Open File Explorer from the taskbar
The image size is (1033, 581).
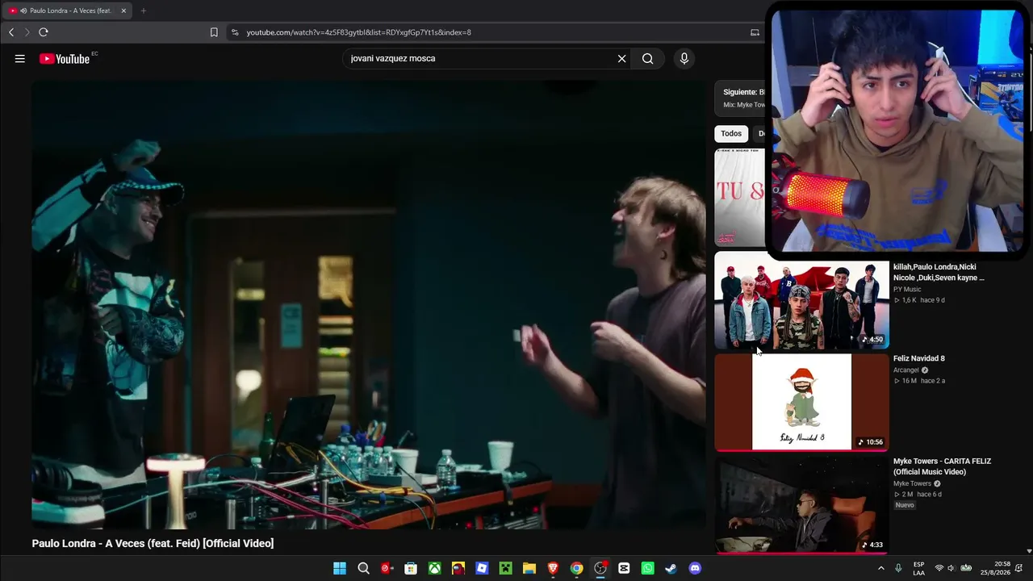529,568
